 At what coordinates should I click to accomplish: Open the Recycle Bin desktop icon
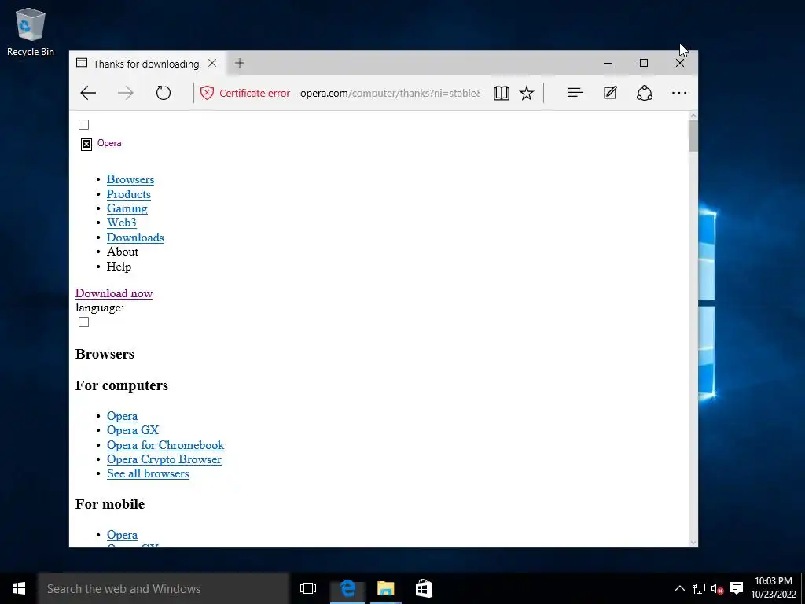point(31,31)
